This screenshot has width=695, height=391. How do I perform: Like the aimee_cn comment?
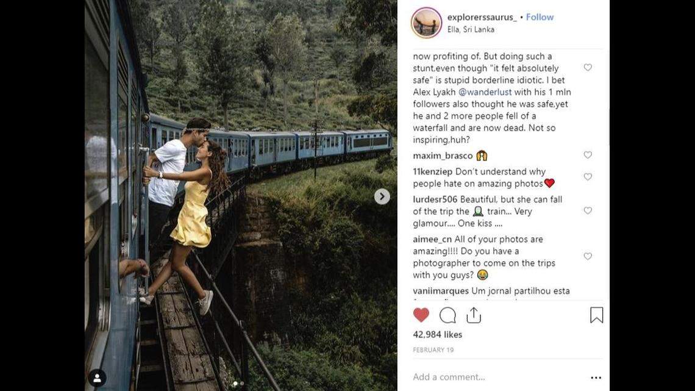(588, 256)
